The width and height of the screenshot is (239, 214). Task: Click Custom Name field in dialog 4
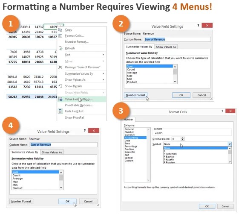63,145
